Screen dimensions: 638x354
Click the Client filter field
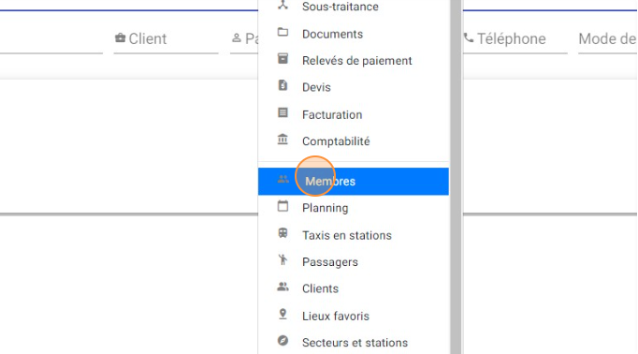166,39
